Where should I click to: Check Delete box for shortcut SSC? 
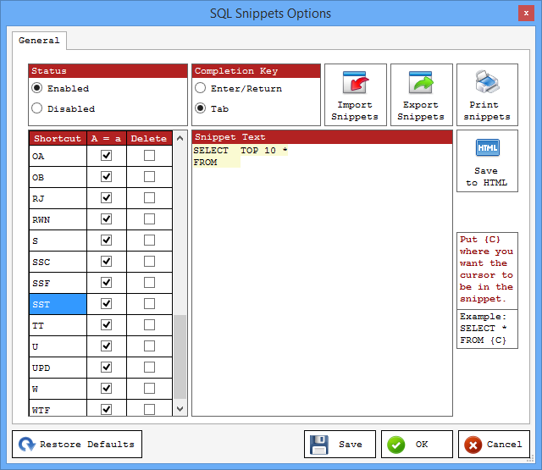coord(149,262)
